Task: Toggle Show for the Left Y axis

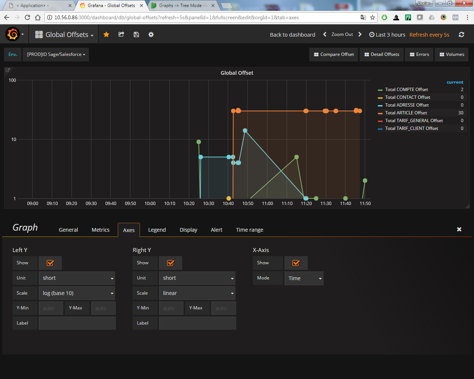Action: click(x=50, y=263)
